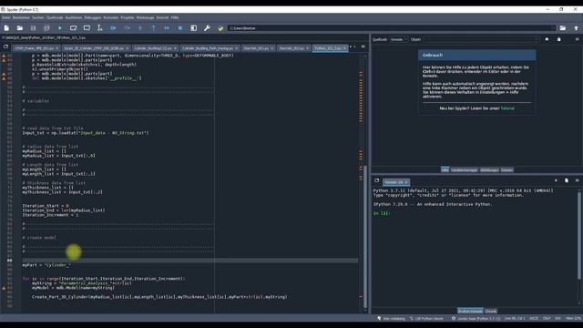Open file with the folder toolbar icon
583x328 pixels.
point(20,28)
